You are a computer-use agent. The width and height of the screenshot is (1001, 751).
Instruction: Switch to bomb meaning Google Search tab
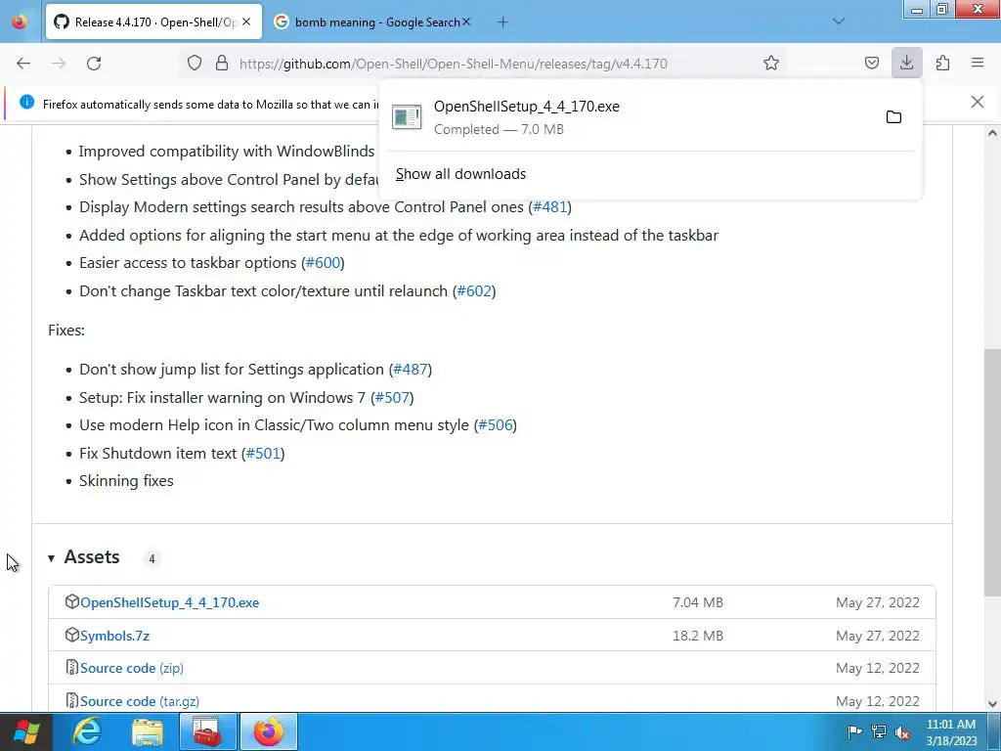point(372,22)
